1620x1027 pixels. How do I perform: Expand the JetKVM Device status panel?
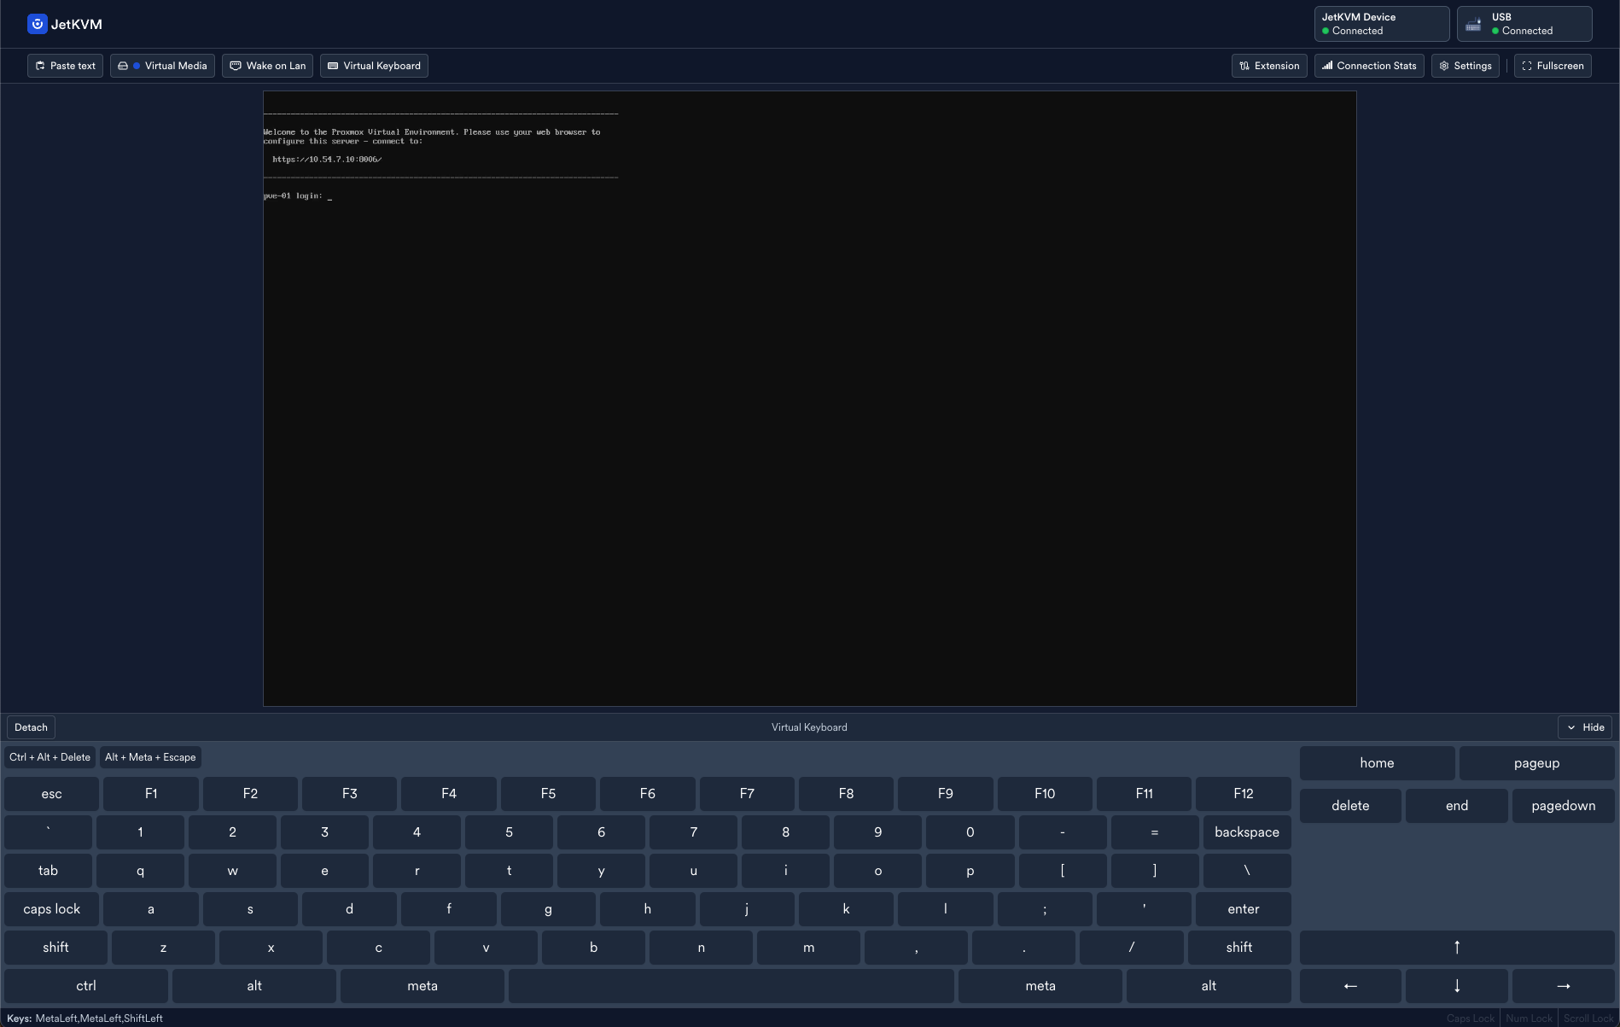pos(1381,24)
